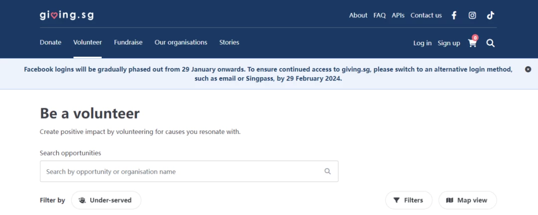The width and height of the screenshot is (538, 215).
Task: Click the header search magnifier icon
Action: tap(491, 43)
